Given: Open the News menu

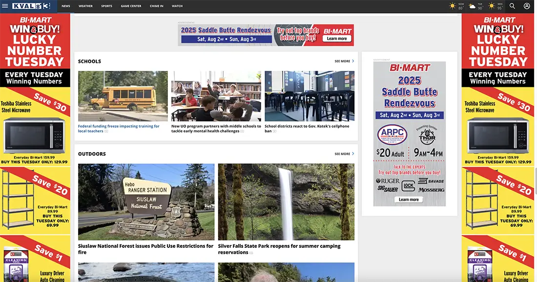Looking at the screenshot, I should (66, 6).
